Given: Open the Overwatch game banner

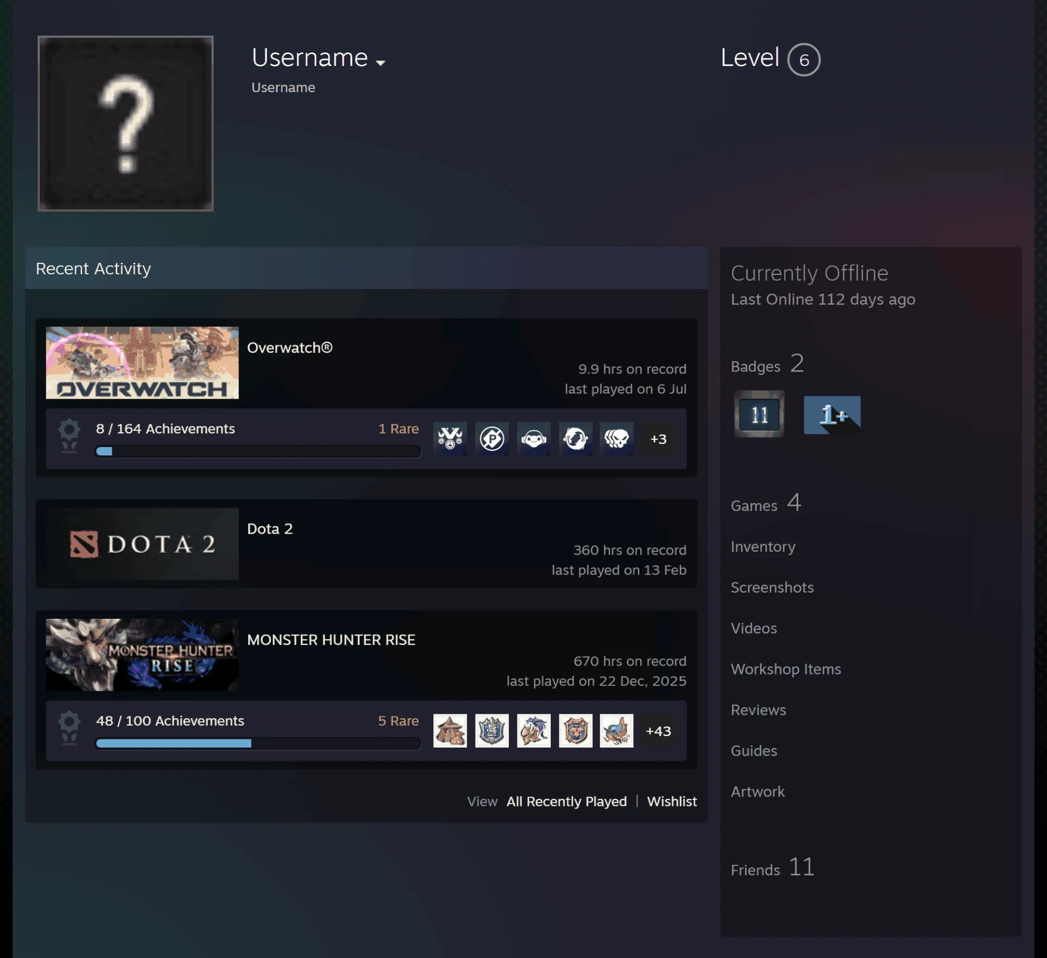Looking at the screenshot, I should pos(142,363).
